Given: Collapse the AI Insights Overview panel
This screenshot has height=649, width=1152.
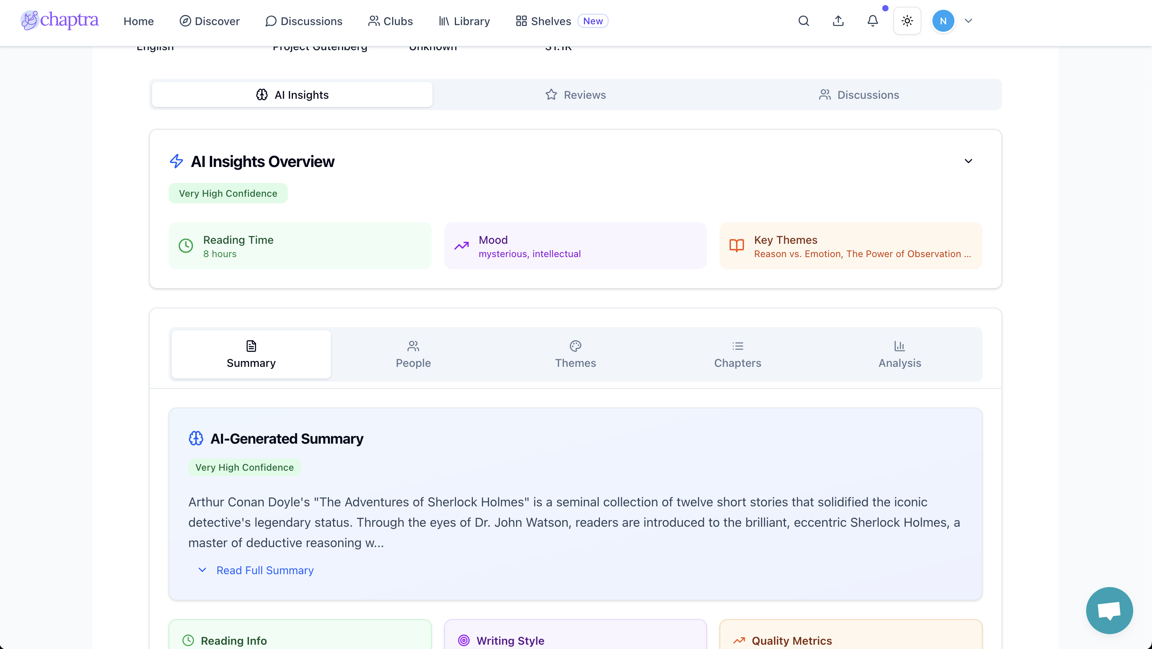Looking at the screenshot, I should [968, 161].
